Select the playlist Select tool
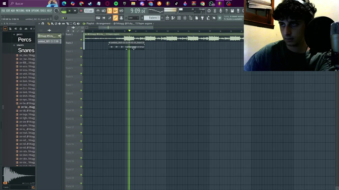 click(71, 23)
